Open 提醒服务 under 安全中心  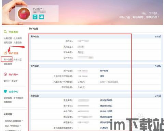coord(8,102)
